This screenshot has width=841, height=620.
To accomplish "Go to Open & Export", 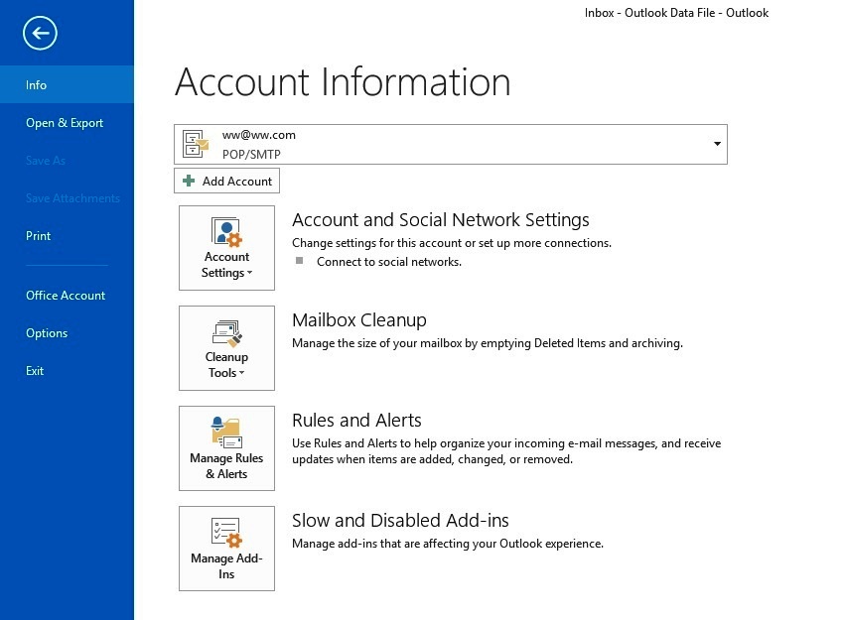I will 65,123.
